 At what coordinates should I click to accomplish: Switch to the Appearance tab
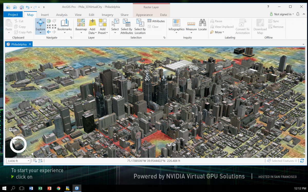coord(144,15)
